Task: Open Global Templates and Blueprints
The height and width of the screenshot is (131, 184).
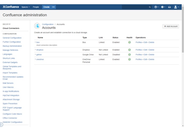Action: pyautogui.click(x=12, y=68)
